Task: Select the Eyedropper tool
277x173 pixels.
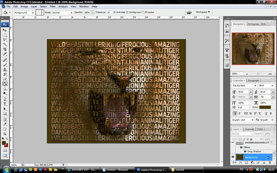Action: 5,124
